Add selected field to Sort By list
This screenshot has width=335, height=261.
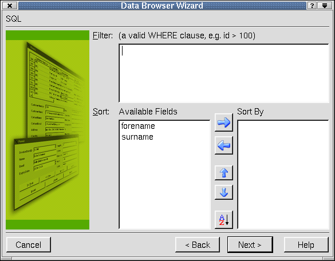(224, 122)
